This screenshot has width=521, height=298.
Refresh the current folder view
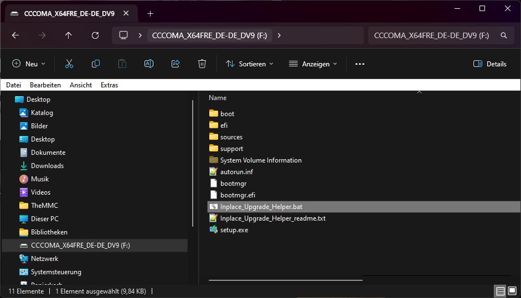[x=95, y=35]
